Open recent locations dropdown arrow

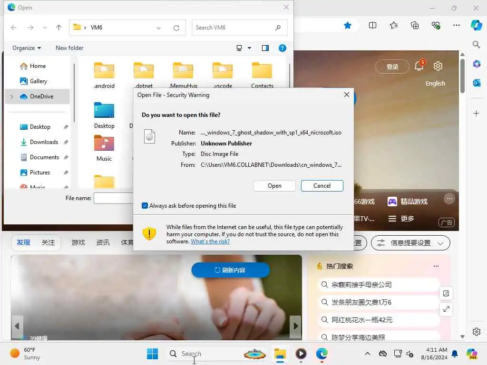pyautogui.click(x=45, y=28)
